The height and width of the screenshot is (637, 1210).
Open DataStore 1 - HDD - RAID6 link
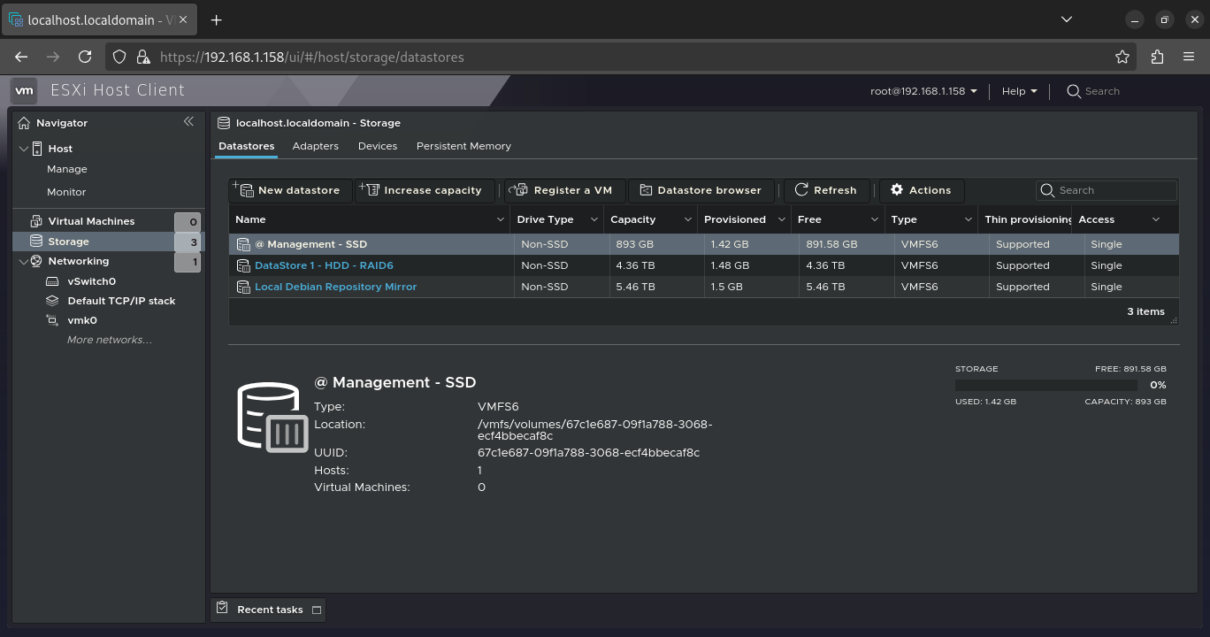coord(324,265)
